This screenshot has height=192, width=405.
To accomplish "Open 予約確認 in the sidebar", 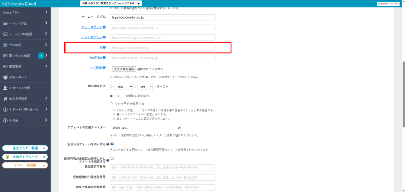I will (x=25, y=45).
